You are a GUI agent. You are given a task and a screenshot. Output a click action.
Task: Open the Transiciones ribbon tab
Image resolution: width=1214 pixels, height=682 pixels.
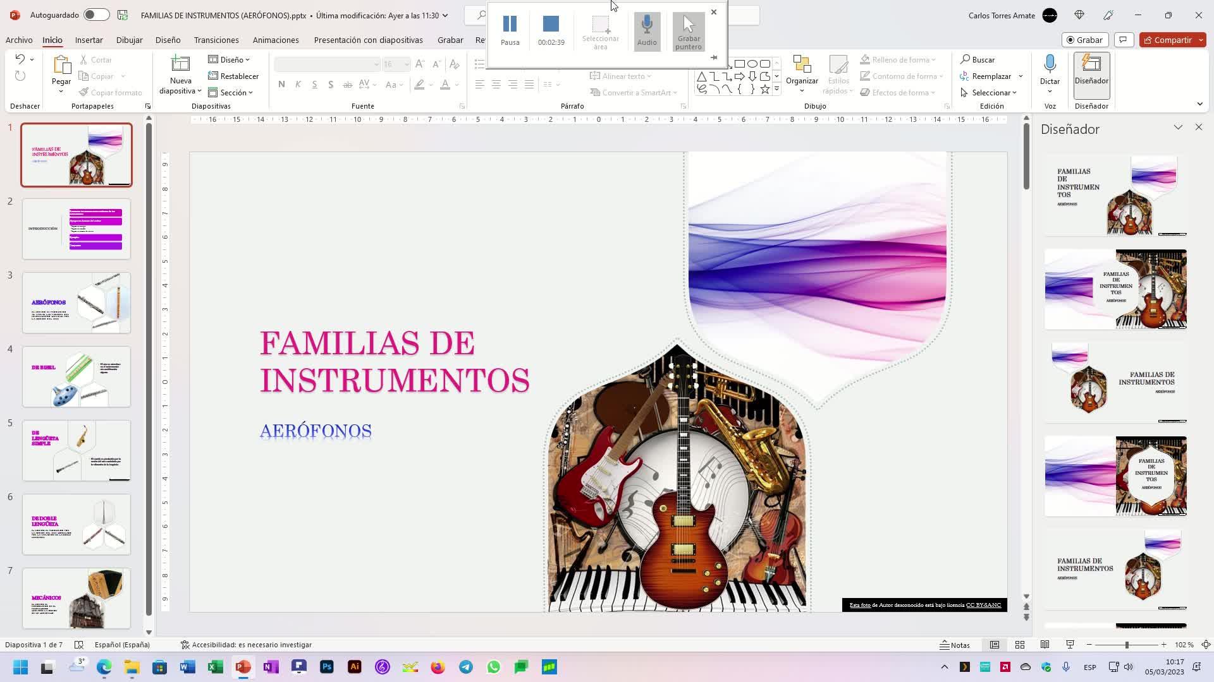216,40
